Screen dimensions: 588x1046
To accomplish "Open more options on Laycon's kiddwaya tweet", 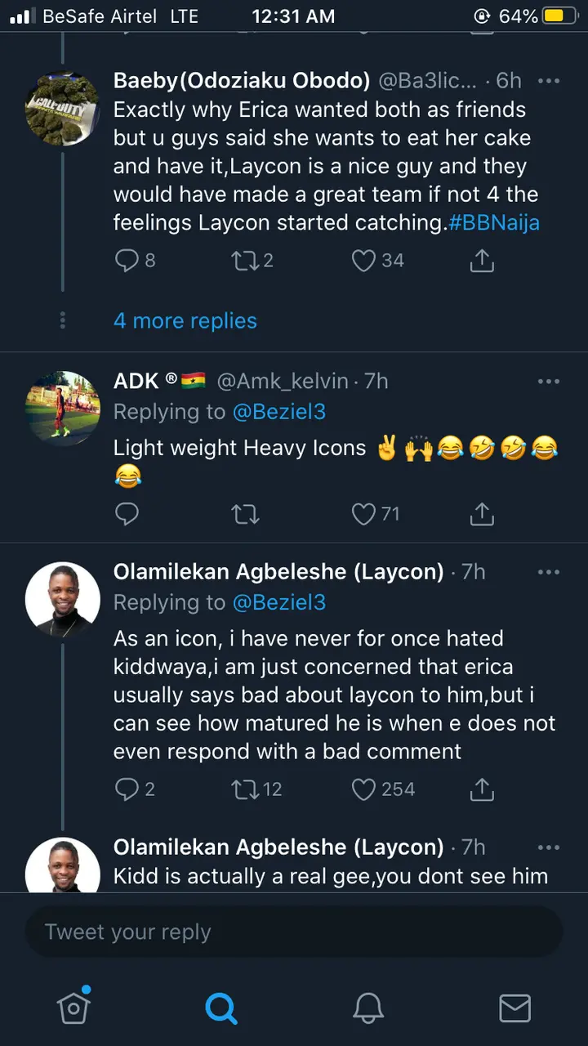I will click(x=549, y=572).
